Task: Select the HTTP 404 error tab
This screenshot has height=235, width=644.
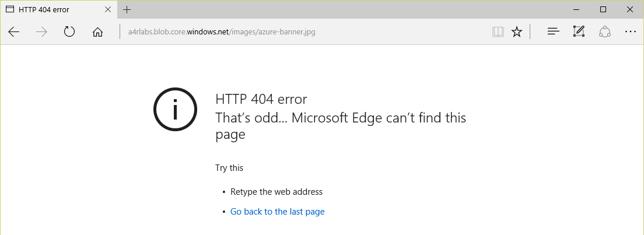Action: click(x=52, y=9)
